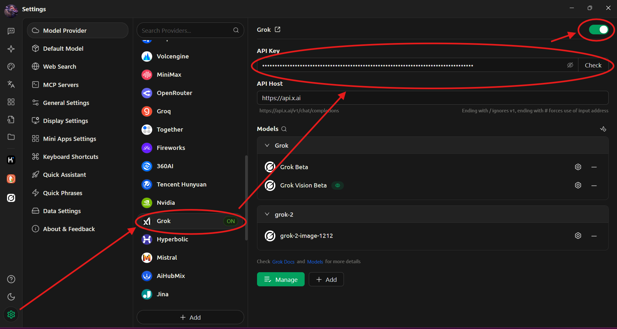
Task: Open Model Provider settings
Action: tap(78, 30)
